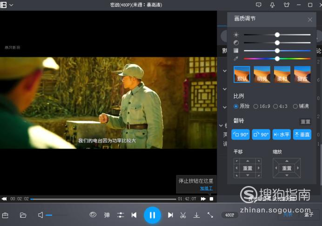The image size is (322, 226).
Task: Collapse the fourth chevron in right sidebar list
Action: [221, 125]
